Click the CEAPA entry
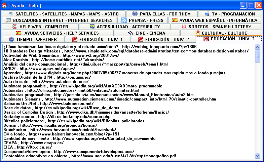264x162 pixels. coord(34,143)
